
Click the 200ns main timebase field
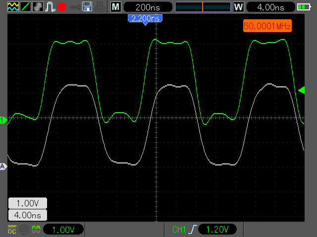coord(147,7)
